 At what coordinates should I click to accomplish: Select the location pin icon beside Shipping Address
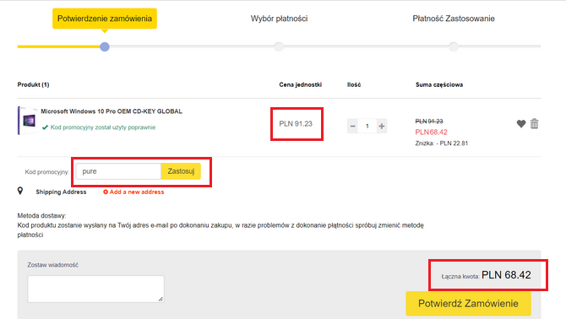pyautogui.click(x=20, y=191)
